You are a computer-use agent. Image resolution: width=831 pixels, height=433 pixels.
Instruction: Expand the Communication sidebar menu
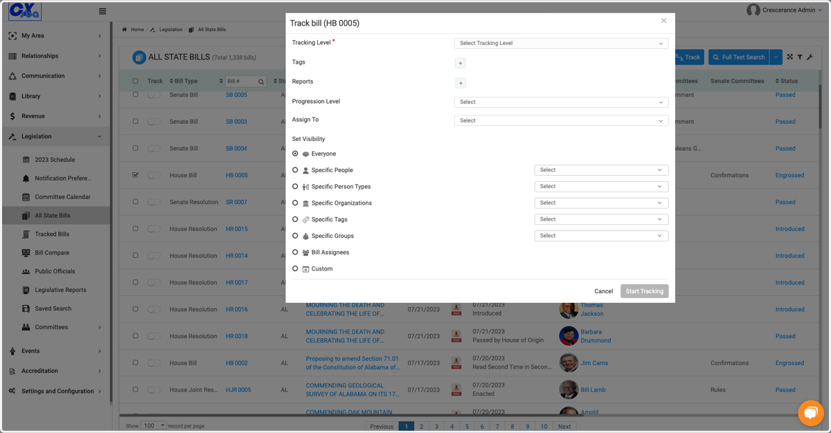click(55, 76)
